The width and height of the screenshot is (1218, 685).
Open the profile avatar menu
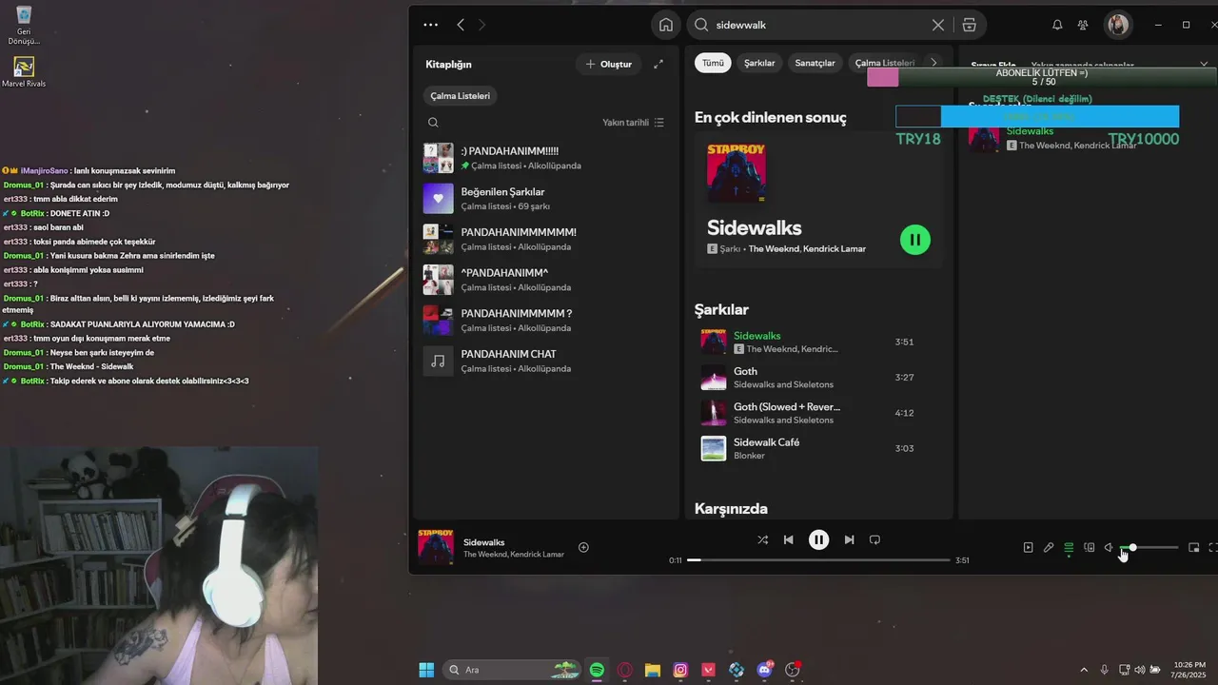point(1118,25)
